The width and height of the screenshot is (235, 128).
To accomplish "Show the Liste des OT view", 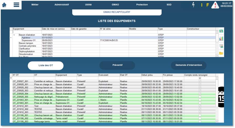I will 46,66.
